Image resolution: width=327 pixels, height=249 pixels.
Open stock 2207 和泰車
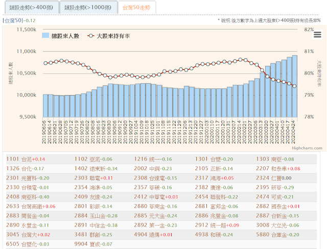(271, 169)
